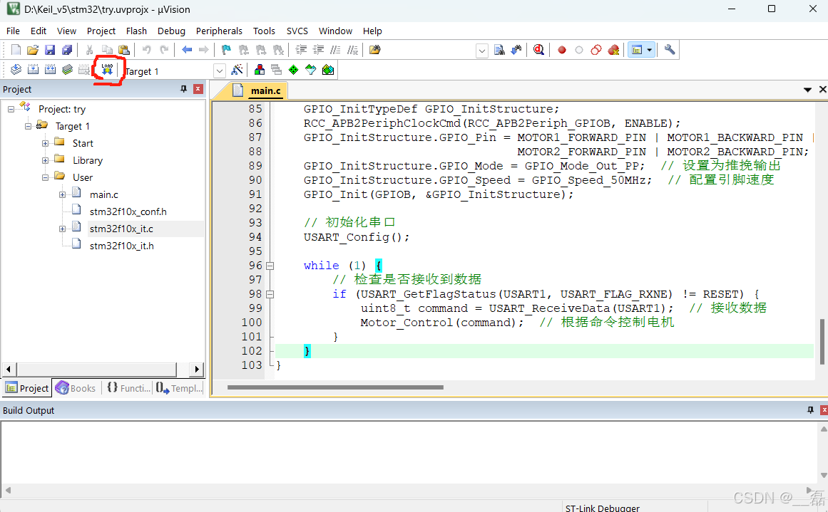This screenshot has width=828, height=512.
Task: Click the Save All icon
Action: pyautogui.click(x=67, y=50)
